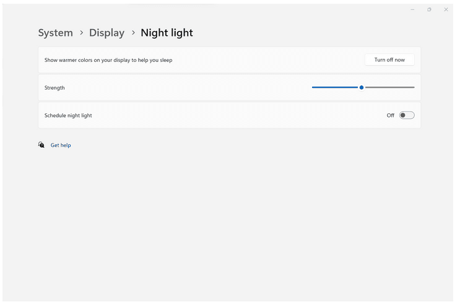Click the Strength slider thumb

[x=362, y=87]
